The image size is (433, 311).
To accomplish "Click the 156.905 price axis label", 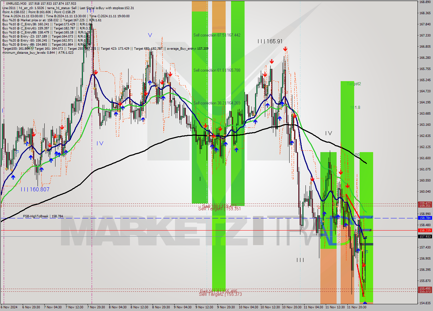I will [425, 258].
